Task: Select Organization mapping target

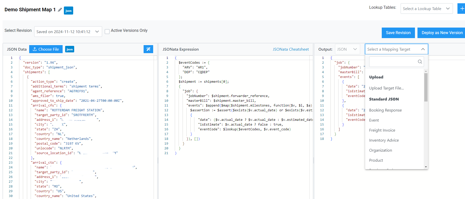Action: tap(381, 150)
